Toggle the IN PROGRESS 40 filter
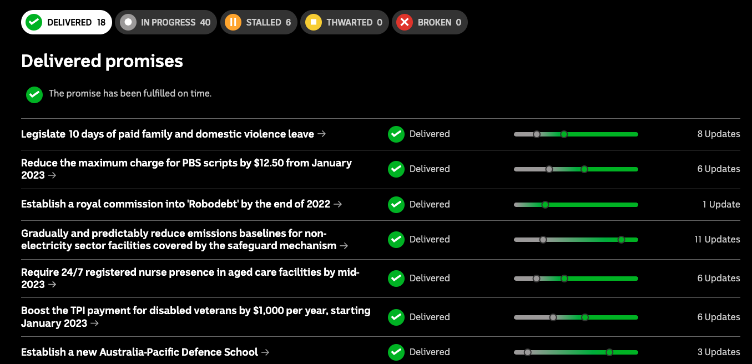The height and width of the screenshot is (364, 752). coord(166,22)
